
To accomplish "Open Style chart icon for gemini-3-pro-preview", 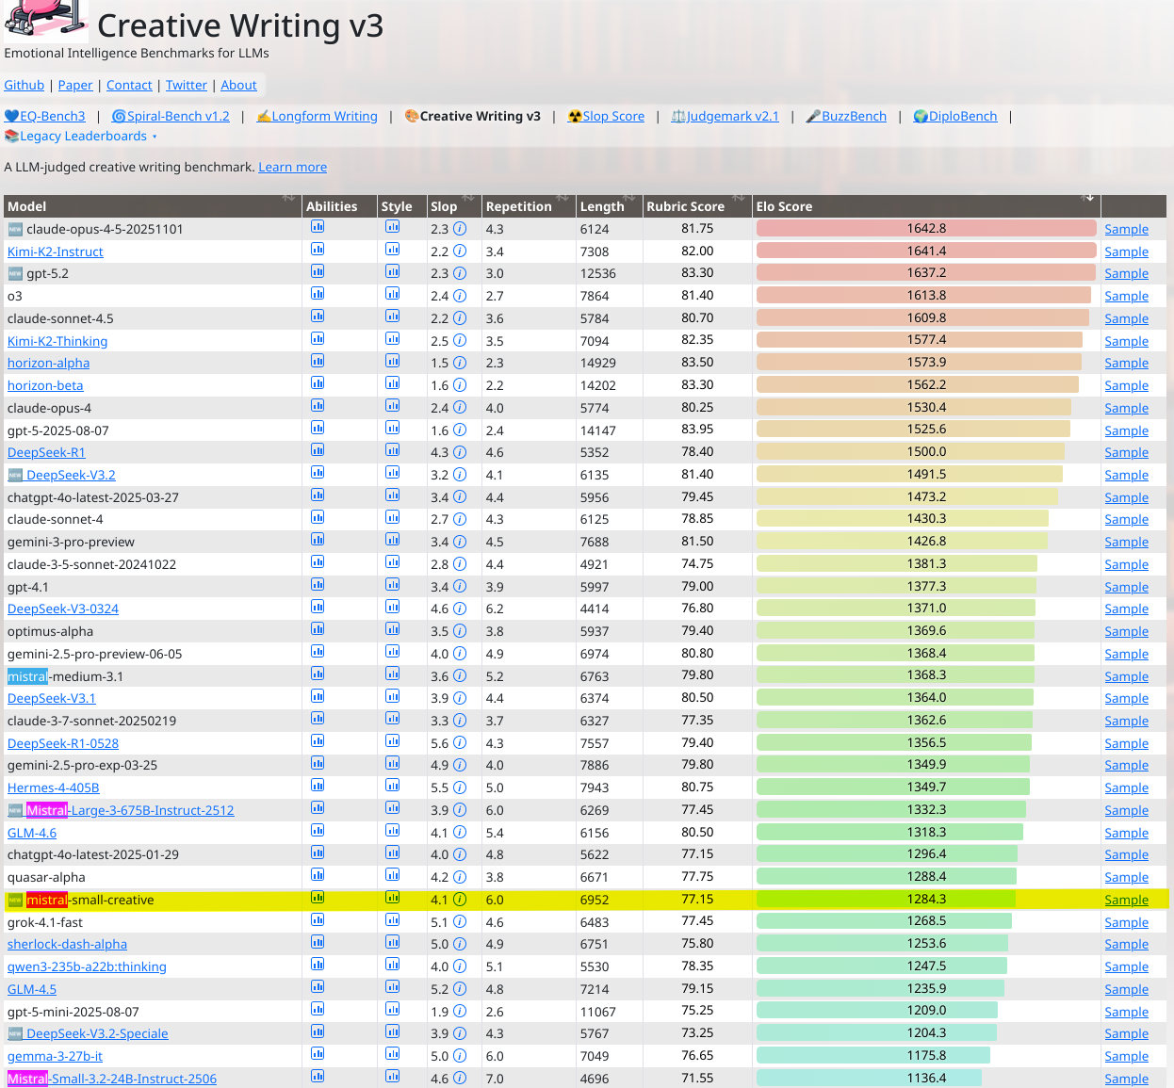I will point(392,540).
